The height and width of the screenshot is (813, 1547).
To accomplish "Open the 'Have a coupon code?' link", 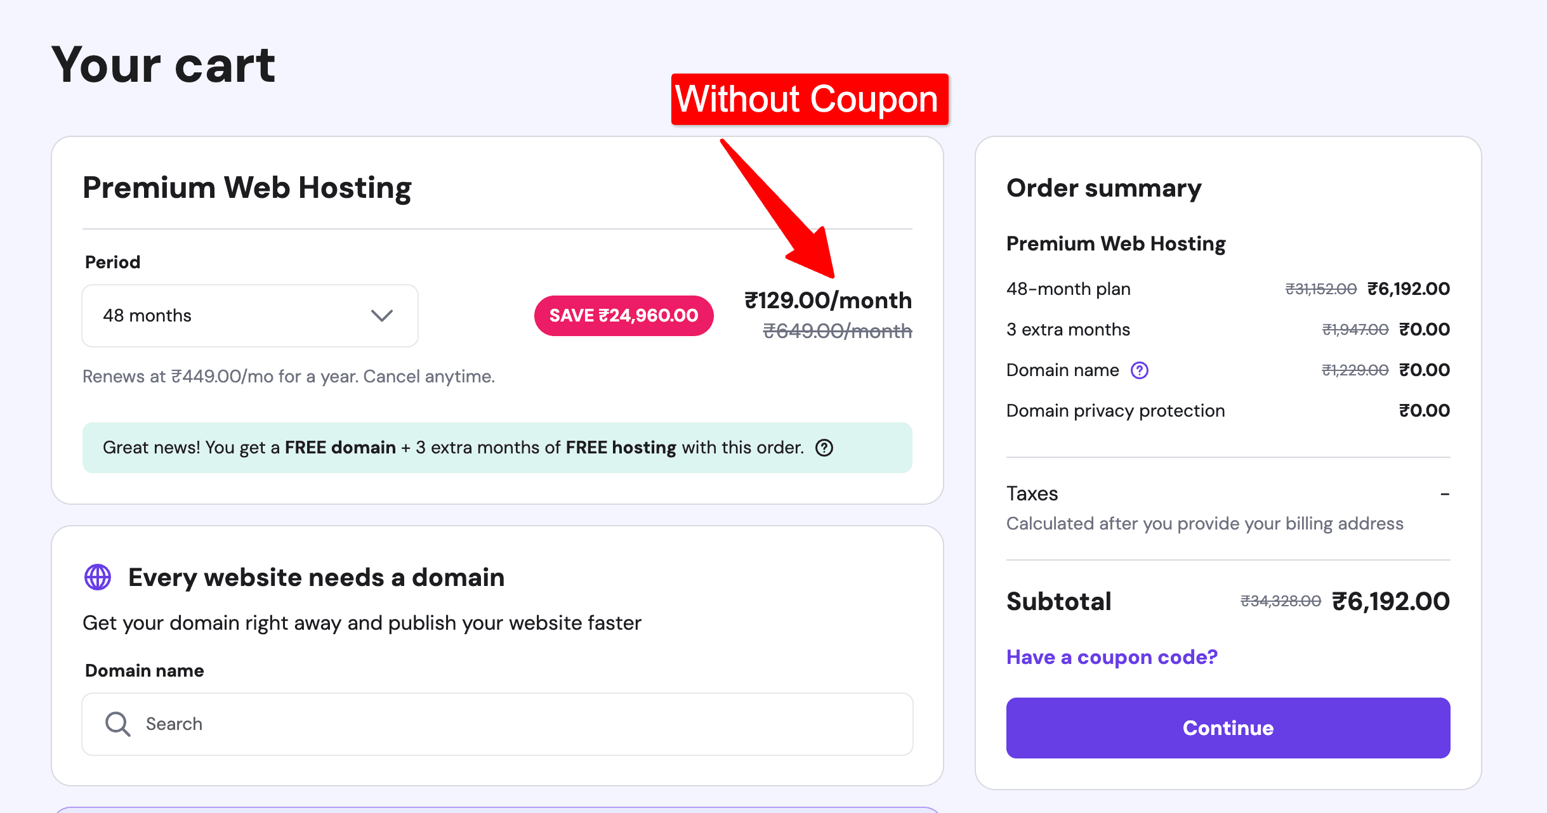I will point(1111,657).
